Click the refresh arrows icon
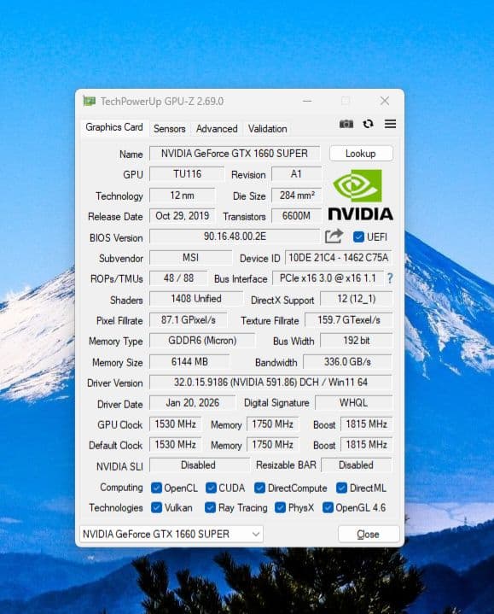The image size is (494, 614). click(x=368, y=124)
